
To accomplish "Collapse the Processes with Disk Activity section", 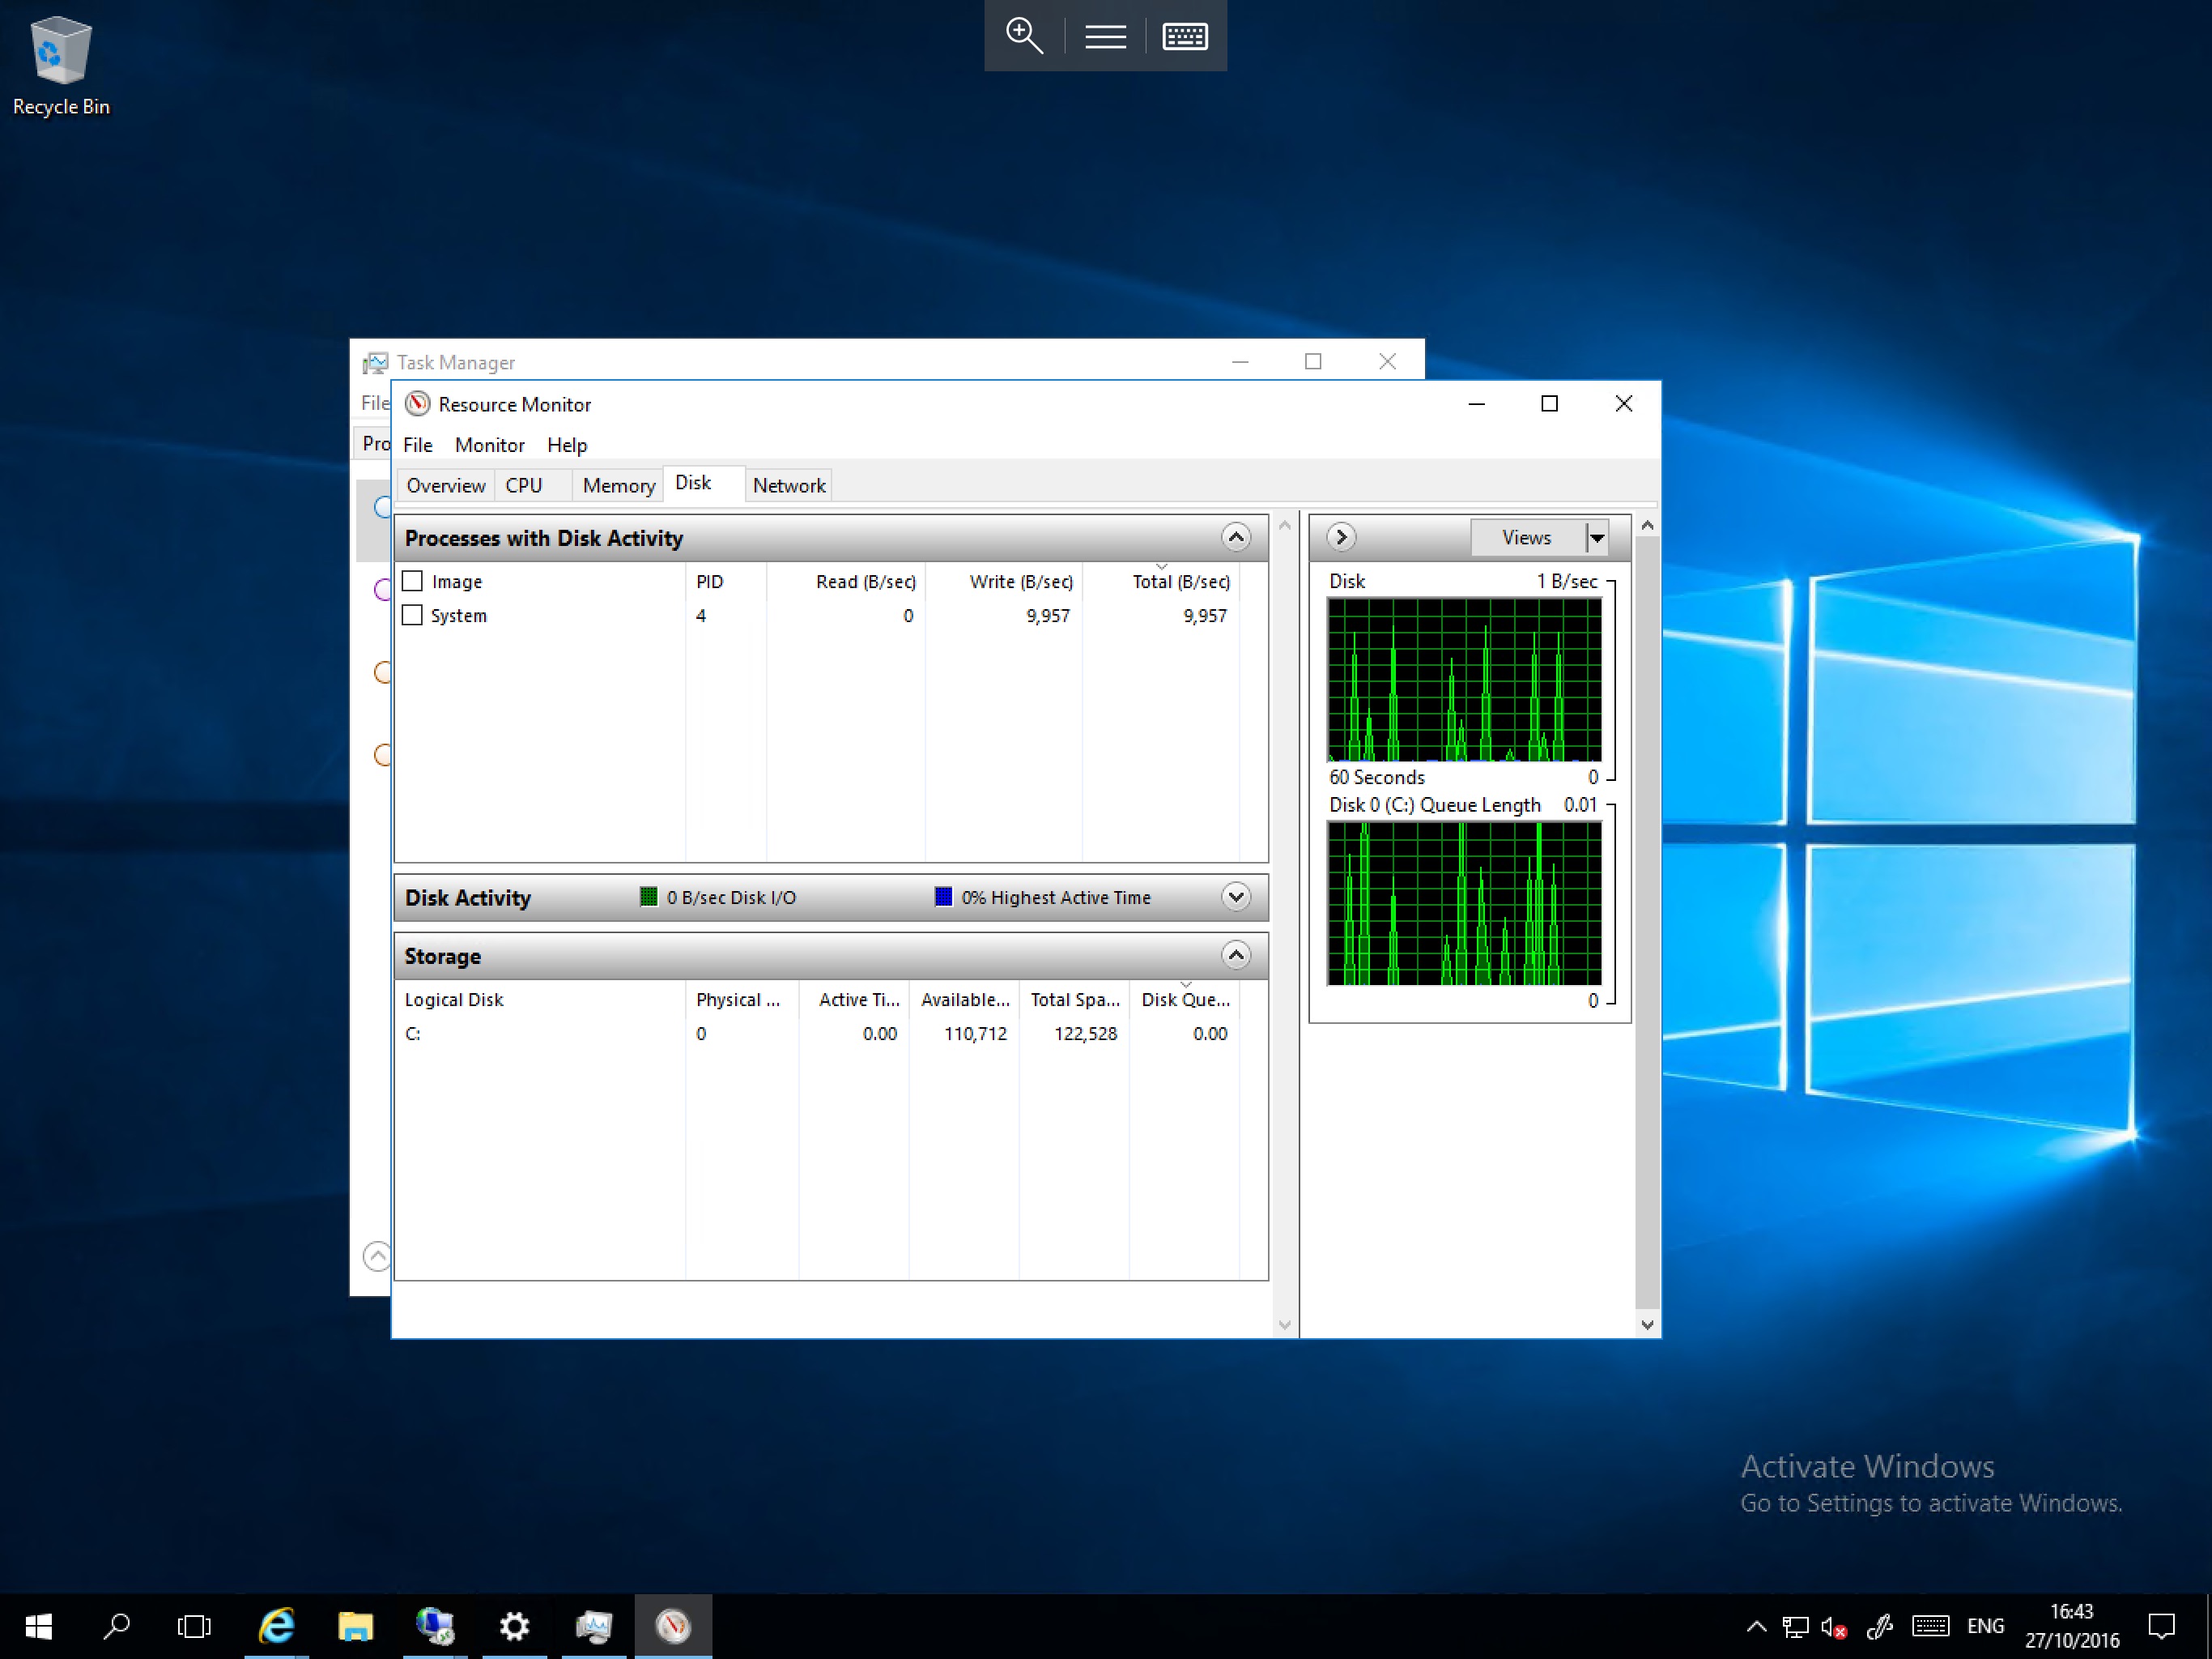I will click(x=1235, y=537).
